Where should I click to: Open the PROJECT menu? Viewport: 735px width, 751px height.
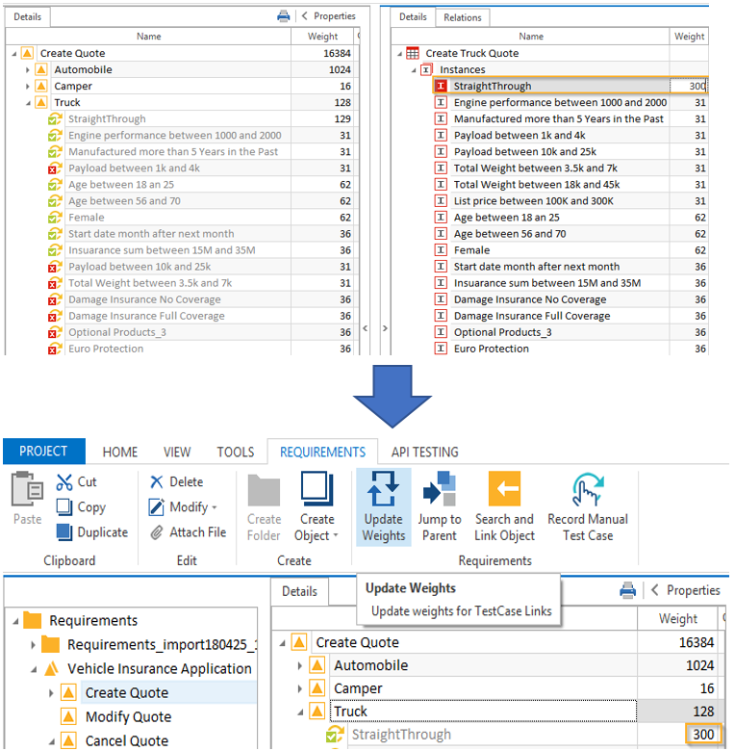pyautogui.click(x=44, y=452)
